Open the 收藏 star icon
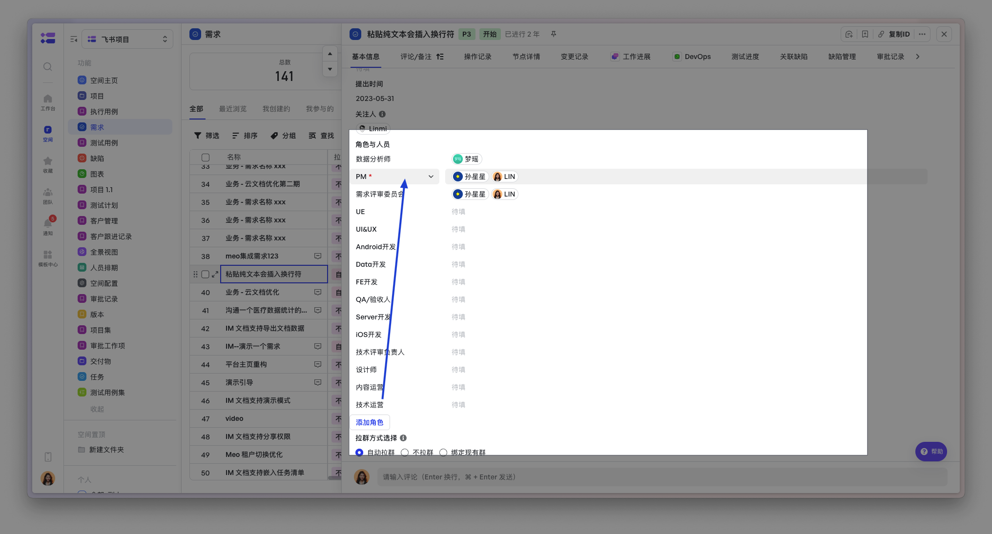Image resolution: width=992 pixels, height=534 pixels. (47, 164)
